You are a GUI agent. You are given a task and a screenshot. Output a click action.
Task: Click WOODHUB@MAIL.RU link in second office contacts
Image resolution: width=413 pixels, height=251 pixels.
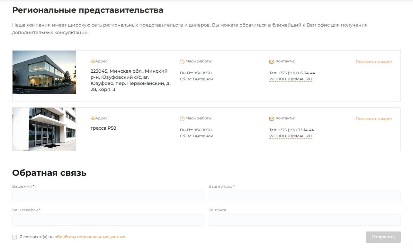click(291, 136)
